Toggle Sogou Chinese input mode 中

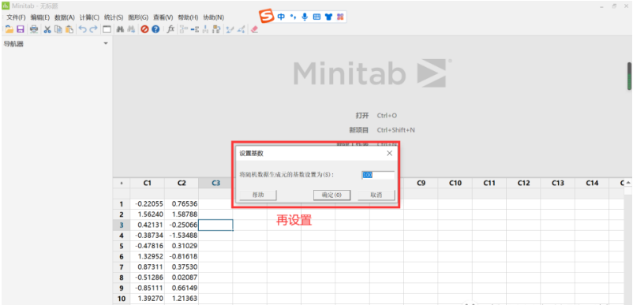coord(281,17)
